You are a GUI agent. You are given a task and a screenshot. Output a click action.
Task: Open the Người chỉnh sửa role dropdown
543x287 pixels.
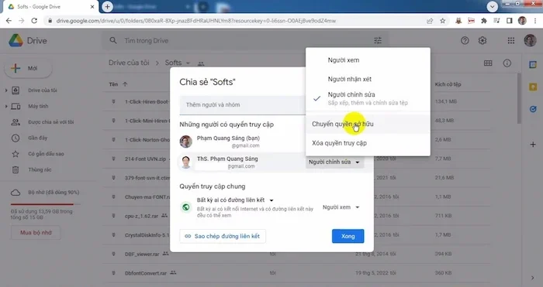(334, 162)
